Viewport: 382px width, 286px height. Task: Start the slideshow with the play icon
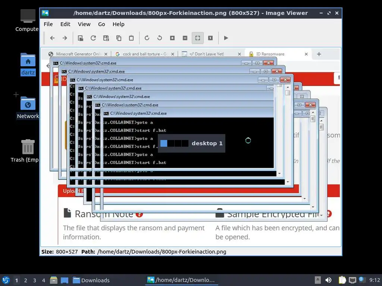[x=226, y=38]
